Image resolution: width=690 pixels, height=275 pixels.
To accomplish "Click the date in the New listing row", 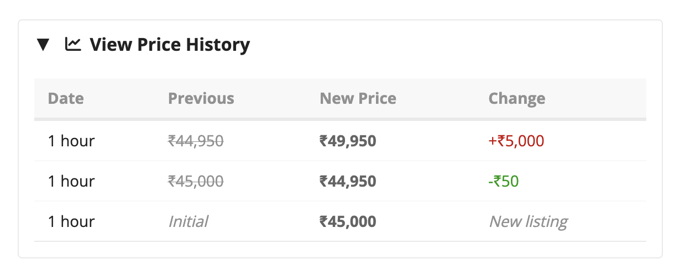I will 71,221.
